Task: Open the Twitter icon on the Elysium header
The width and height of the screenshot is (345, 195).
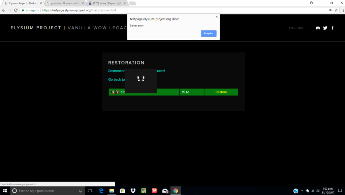Action: [325, 28]
